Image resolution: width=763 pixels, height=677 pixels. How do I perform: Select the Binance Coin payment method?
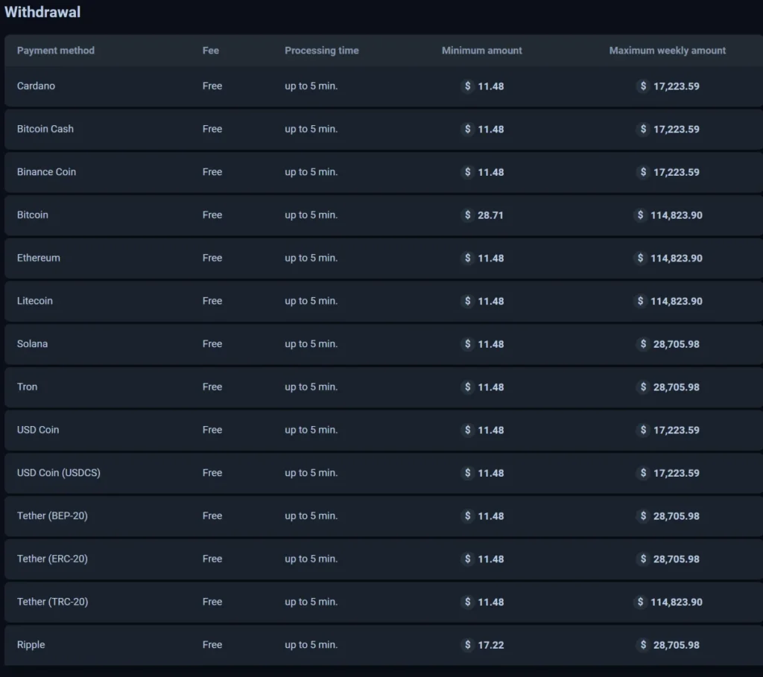click(x=46, y=172)
